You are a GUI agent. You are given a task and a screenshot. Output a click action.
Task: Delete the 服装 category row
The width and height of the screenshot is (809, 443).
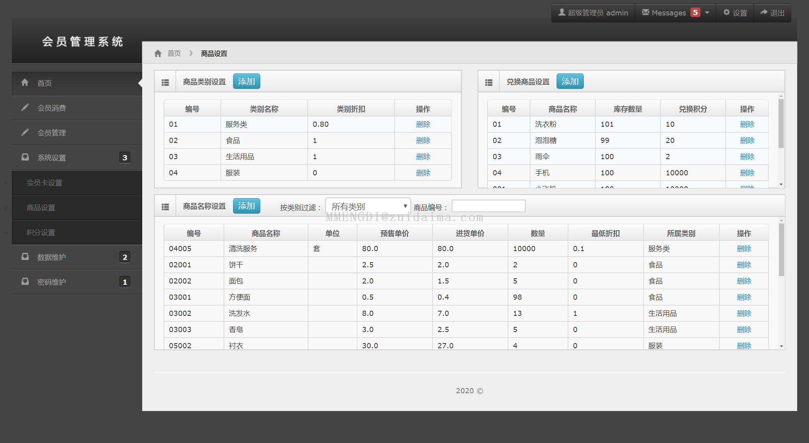[423, 173]
